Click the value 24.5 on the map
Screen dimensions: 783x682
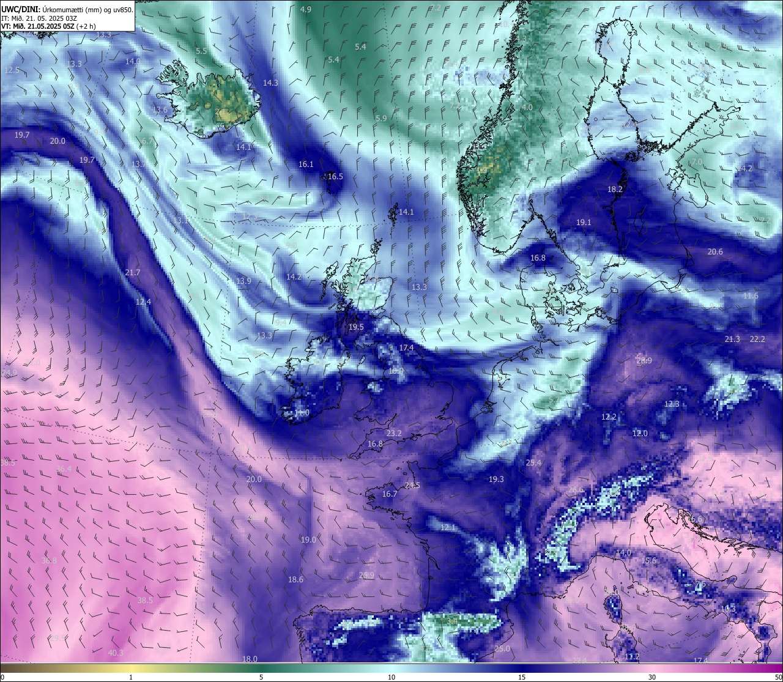click(x=412, y=485)
